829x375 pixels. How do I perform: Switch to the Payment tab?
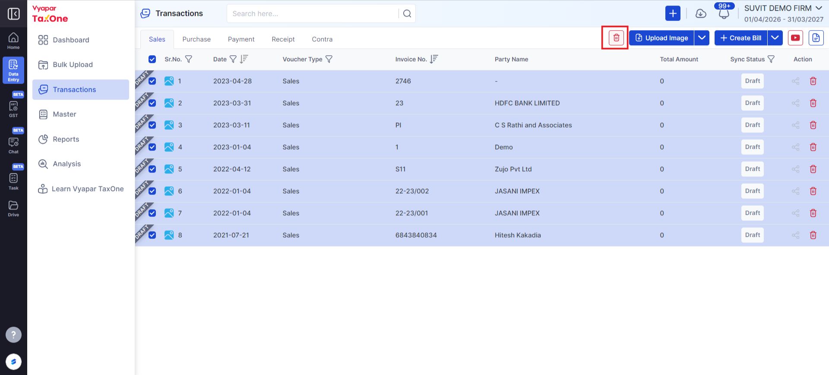241,39
